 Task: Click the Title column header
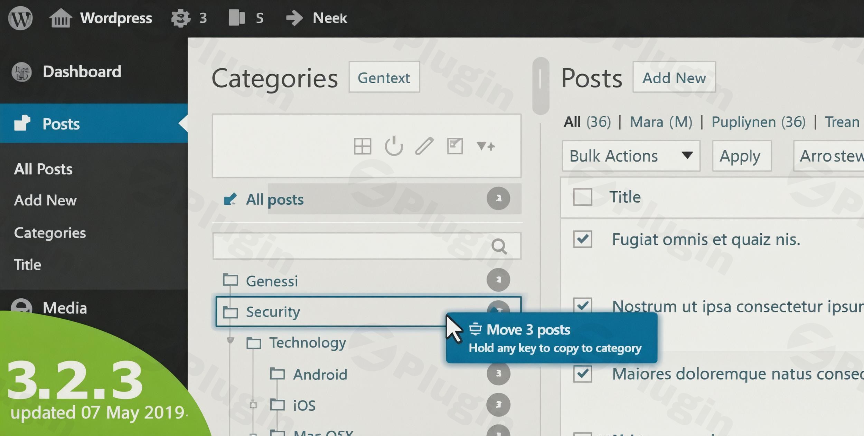click(625, 197)
